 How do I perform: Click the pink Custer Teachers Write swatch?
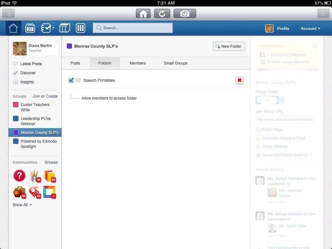pos(16,105)
